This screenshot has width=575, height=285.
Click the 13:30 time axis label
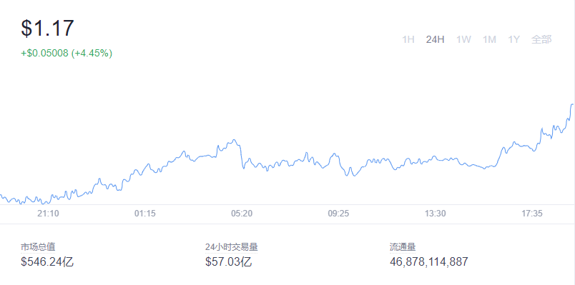436,214
